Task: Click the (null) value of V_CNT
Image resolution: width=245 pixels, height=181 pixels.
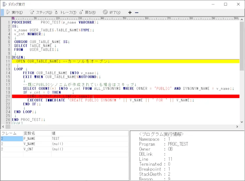Action: pyautogui.click(x=90, y=149)
